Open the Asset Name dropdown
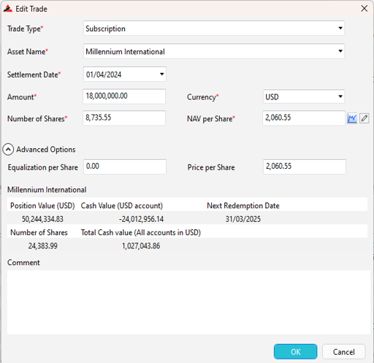This screenshot has width=374, height=363. click(x=340, y=51)
